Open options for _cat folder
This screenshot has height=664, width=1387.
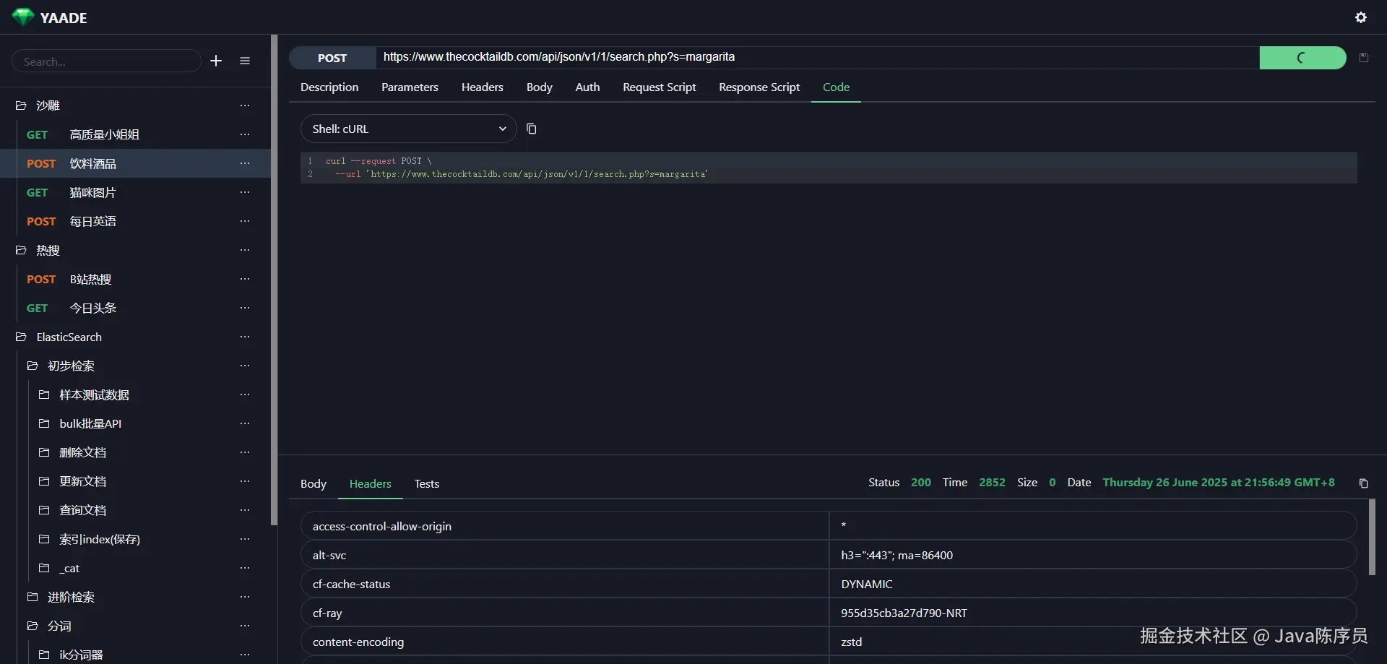[245, 568]
